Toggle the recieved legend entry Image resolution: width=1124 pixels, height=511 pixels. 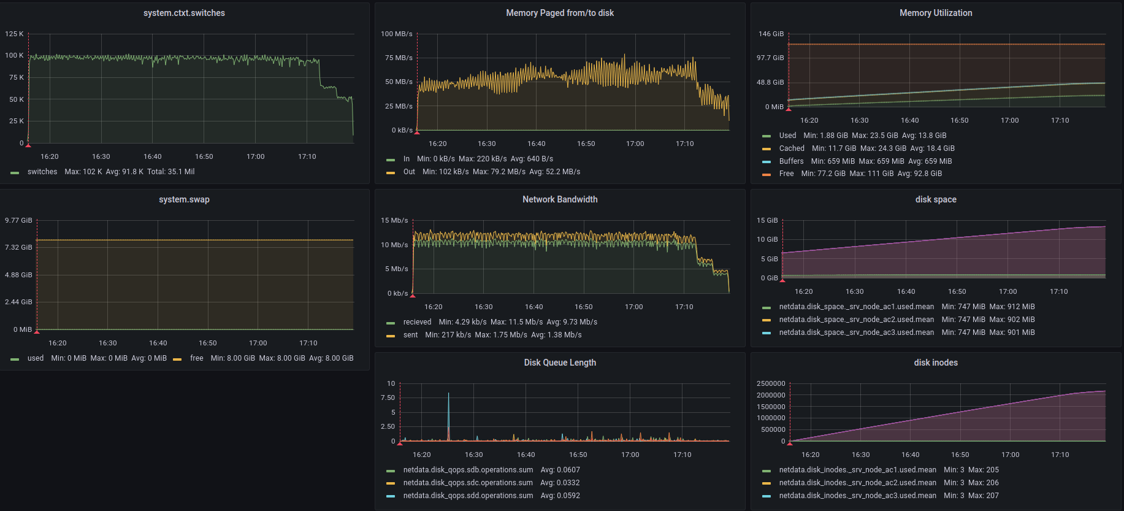[x=417, y=322]
